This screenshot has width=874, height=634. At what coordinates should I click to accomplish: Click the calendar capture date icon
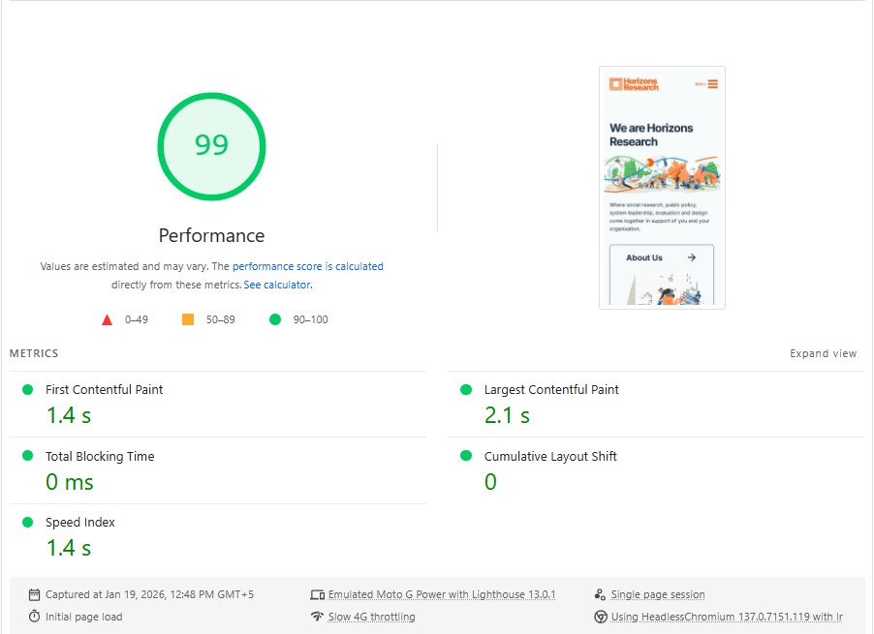coord(34,594)
